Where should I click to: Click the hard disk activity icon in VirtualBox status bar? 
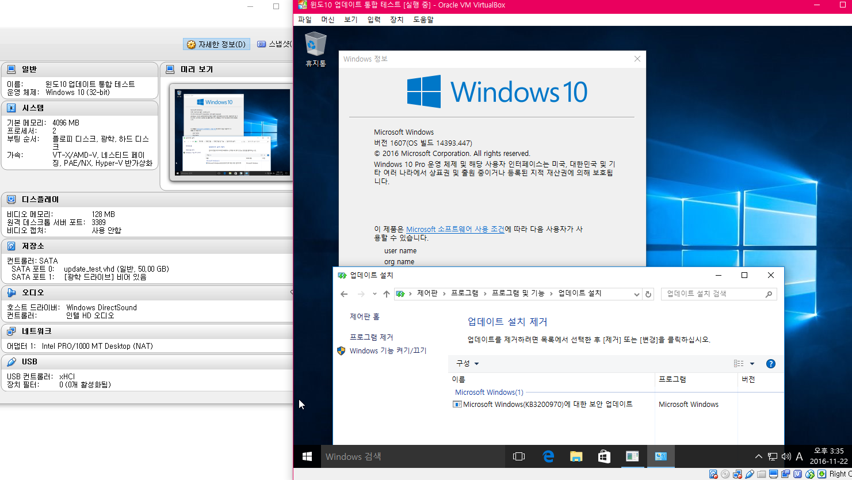713,474
